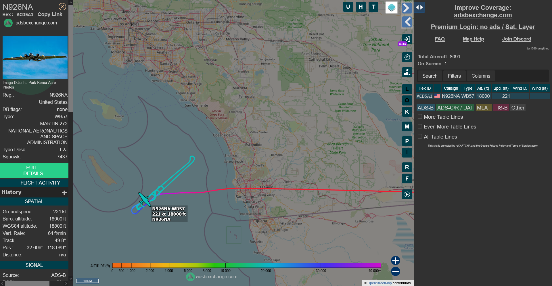Sort table by Wind D. column

(520, 88)
